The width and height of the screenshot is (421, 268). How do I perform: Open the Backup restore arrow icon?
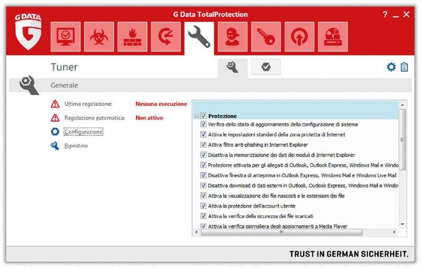[166, 37]
